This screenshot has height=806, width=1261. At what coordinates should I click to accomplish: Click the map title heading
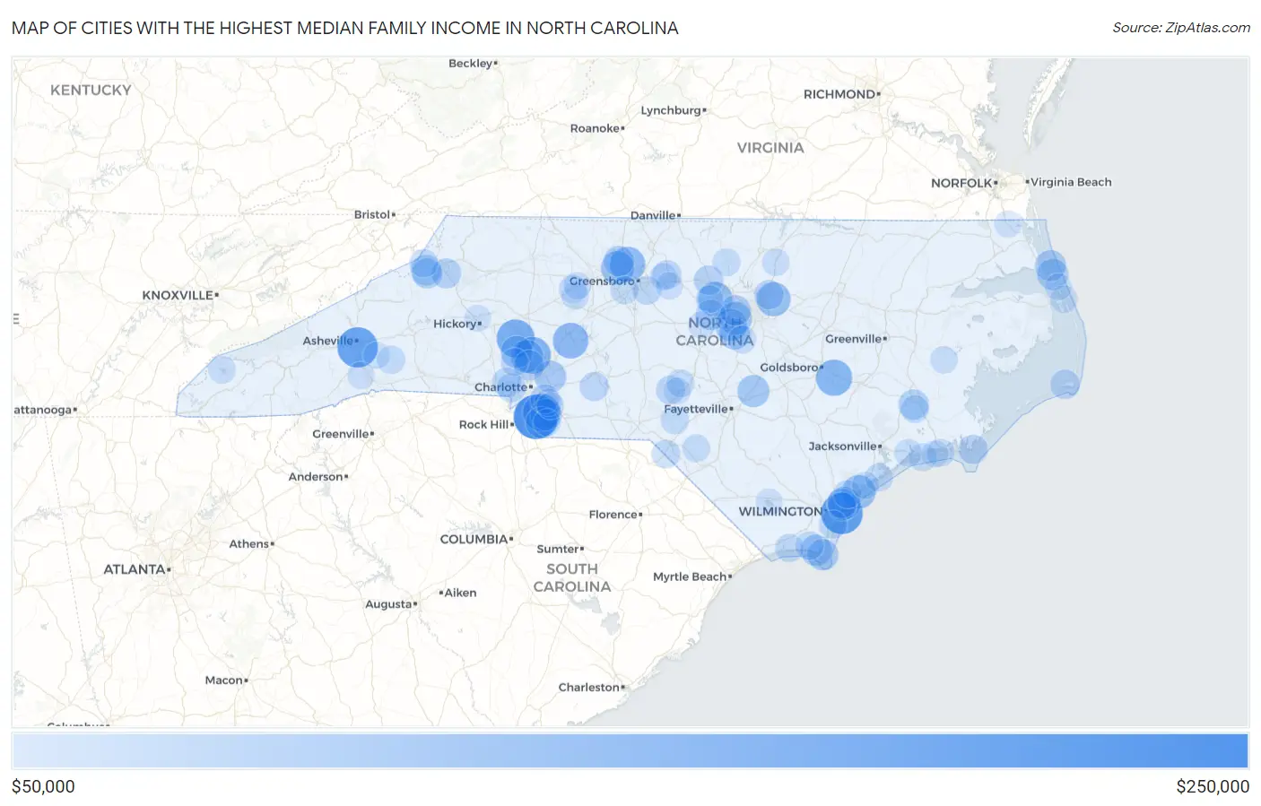coord(345,28)
